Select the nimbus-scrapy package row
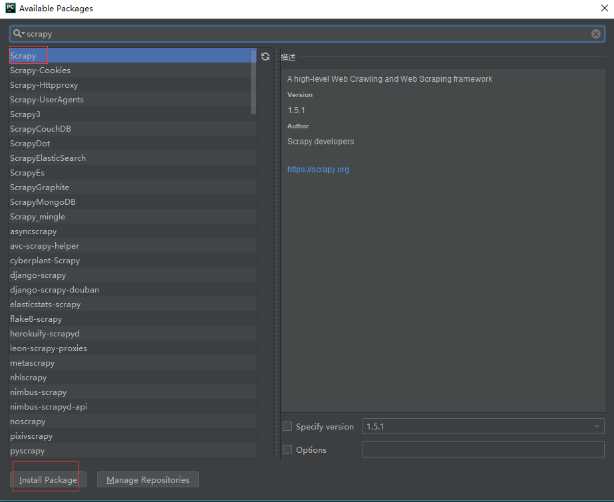Screen dimensions: 614x502 point(132,392)
